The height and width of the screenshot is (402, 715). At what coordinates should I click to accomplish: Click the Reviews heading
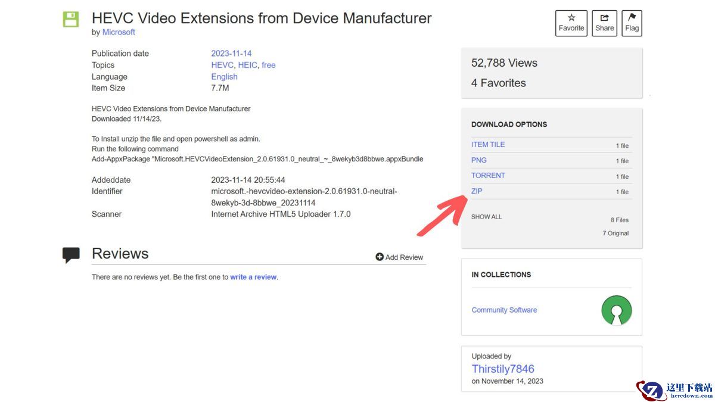(120, 254)
